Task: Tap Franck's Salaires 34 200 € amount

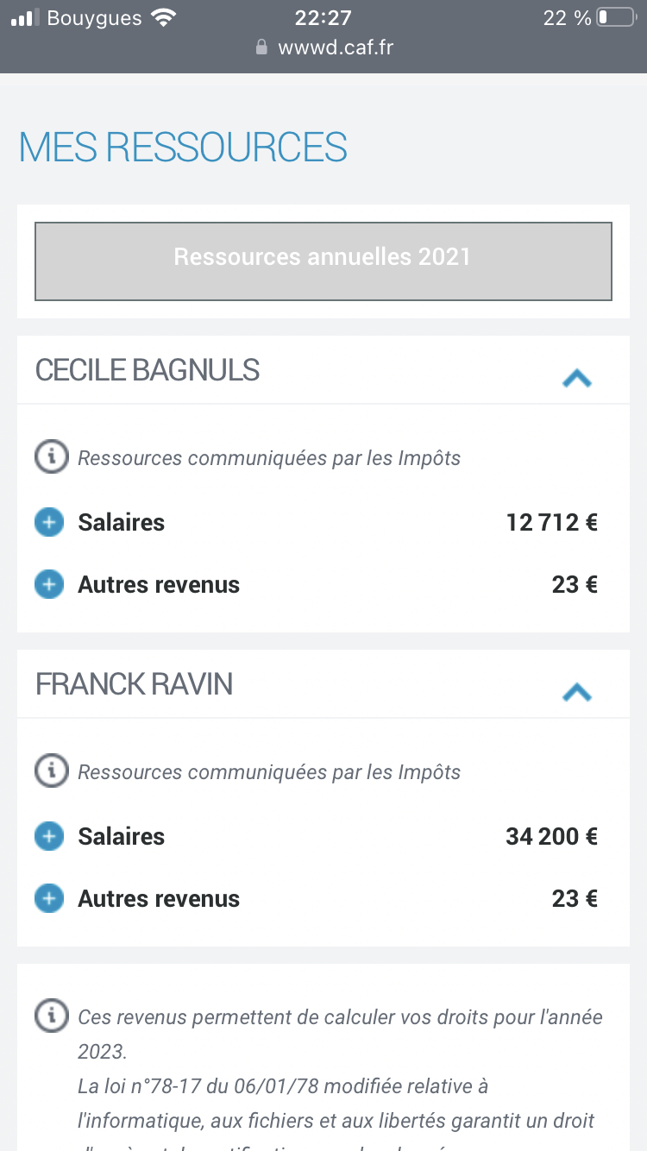Action: pos(551,837)
